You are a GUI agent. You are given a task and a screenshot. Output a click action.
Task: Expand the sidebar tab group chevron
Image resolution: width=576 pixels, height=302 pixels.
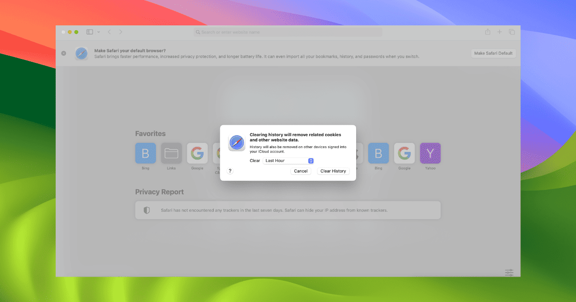tap(98, 32)
